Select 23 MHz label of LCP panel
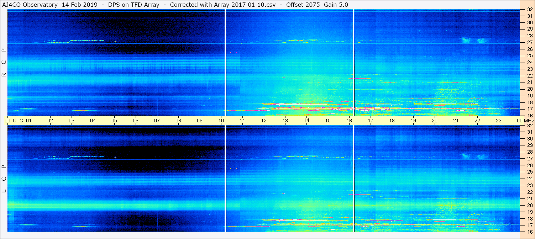 [530, 185]
